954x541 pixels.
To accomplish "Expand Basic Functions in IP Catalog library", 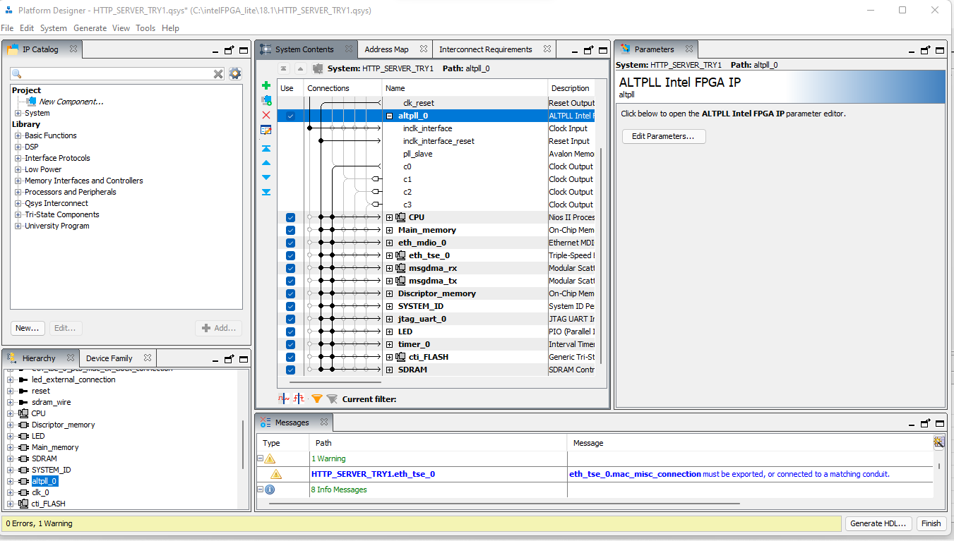I will [x=18, y=135].
